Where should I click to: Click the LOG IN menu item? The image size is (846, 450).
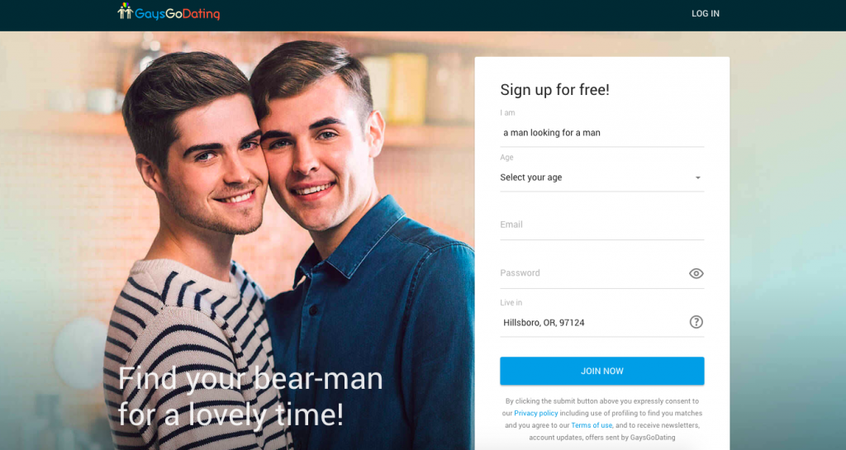coord(706,13)
